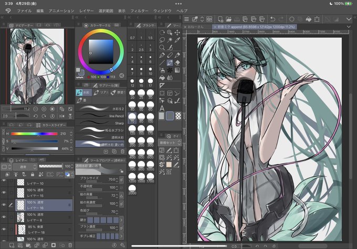Click the saturation S slider bar

(34, 141)
